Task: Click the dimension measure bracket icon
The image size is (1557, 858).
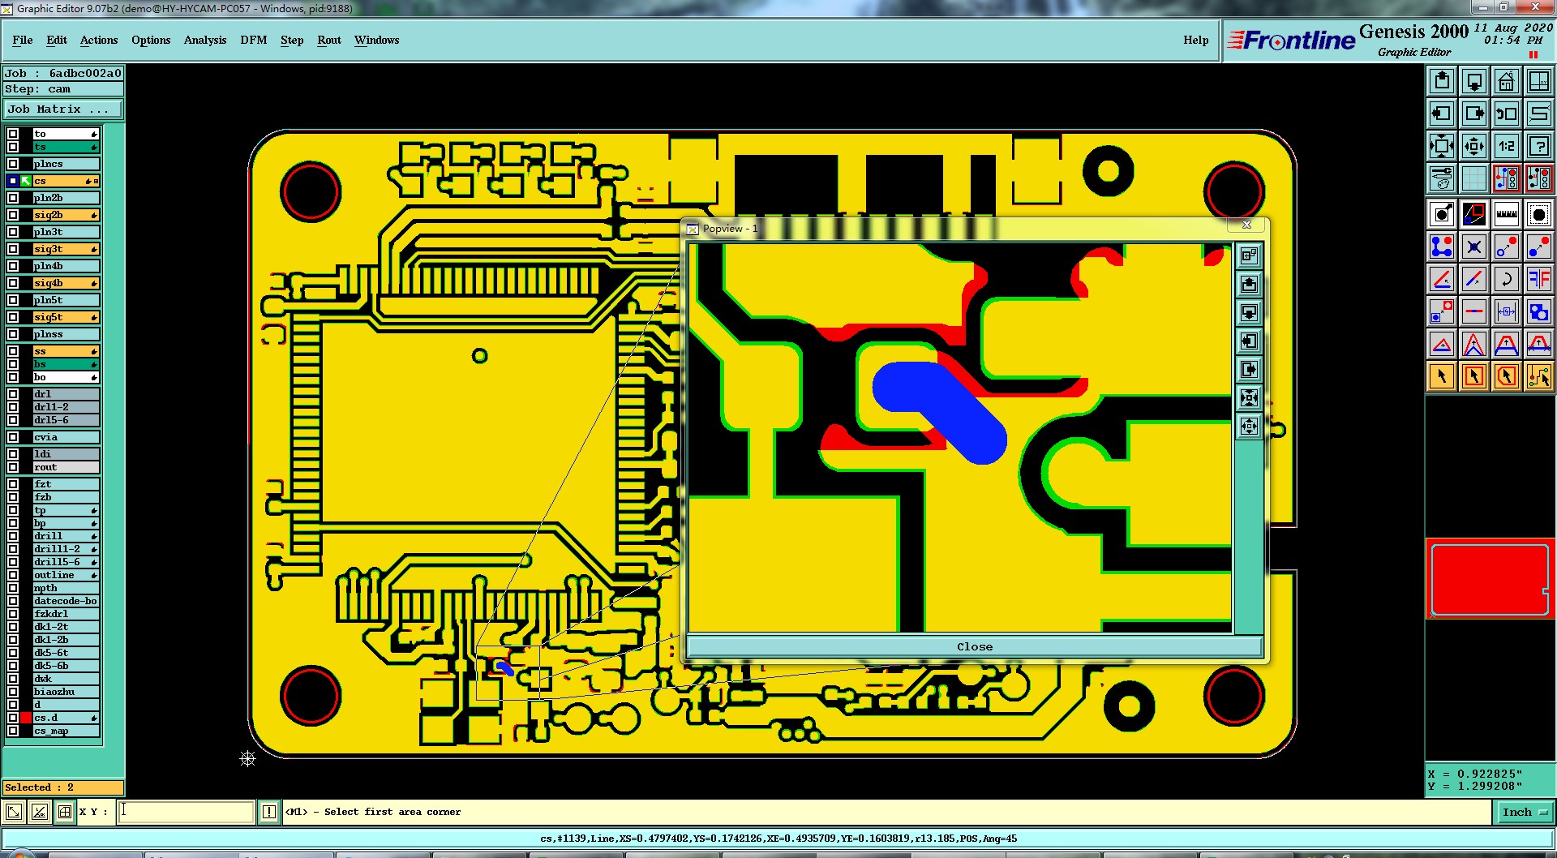Action: (1507, 311)
